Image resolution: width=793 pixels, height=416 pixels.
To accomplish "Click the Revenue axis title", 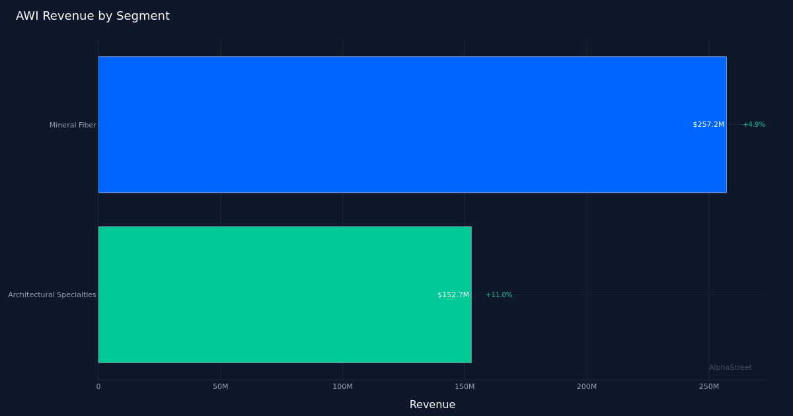I will pos(432,404).
